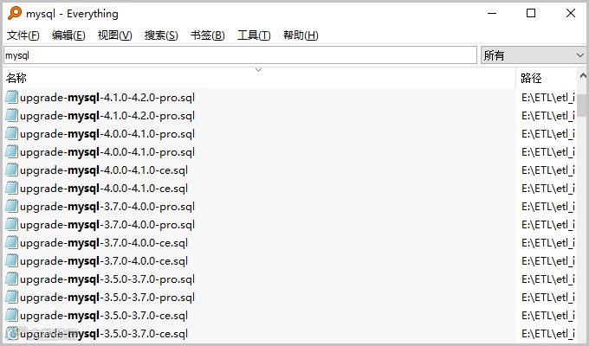The width and height of the screenshot is (589, 346).
Task: Click file icon of second upgrade-mysql-4.0.0-4.1.0-pro.sql row
Action: [x=11, y=151]
